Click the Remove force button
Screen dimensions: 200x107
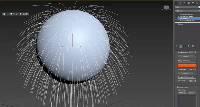click(x=191, y=93)
